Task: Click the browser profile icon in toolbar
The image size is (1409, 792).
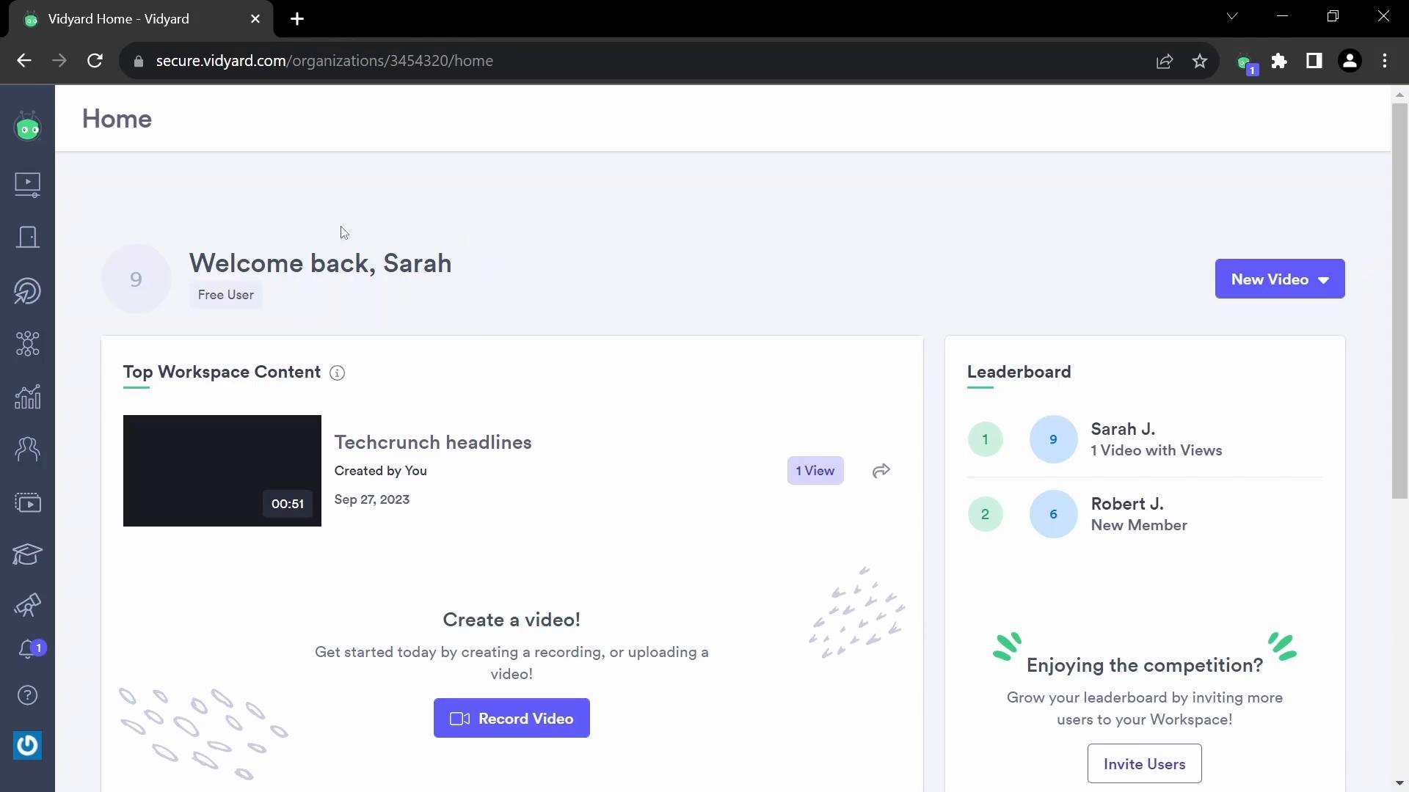Action: coord(1351,61)
